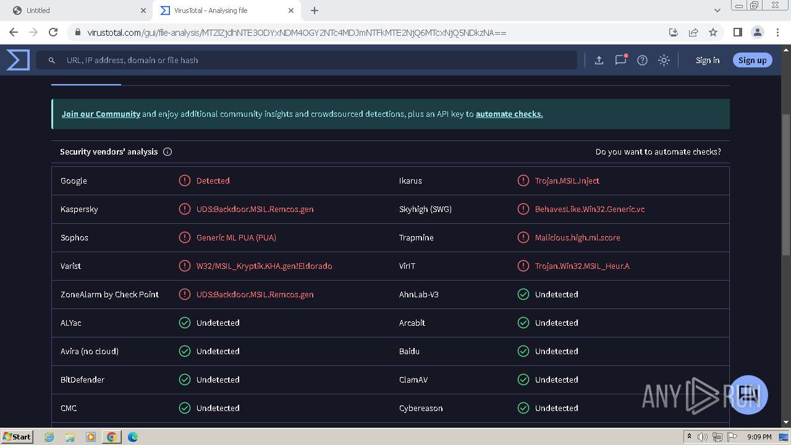Screen dimensions: 791x445
Task: Click the share page icon in address bar
Action: point(693,32)
